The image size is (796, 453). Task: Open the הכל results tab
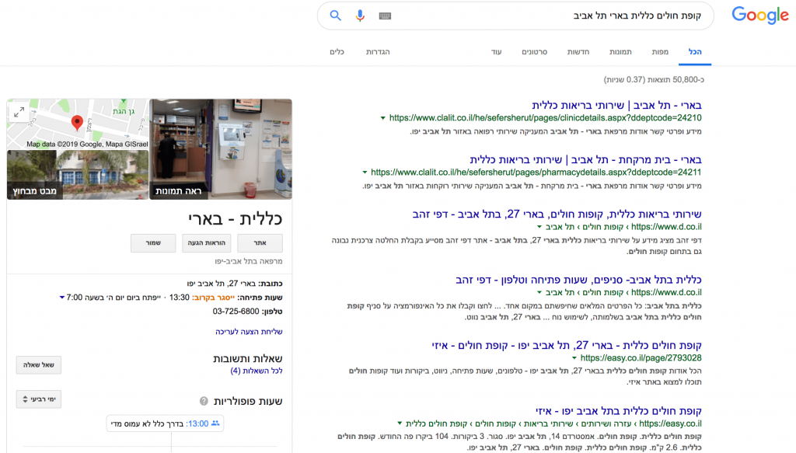point(695,52)
